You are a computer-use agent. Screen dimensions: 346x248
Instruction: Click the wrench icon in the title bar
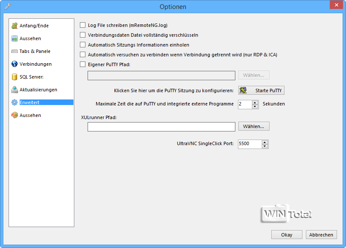[x=8, y=6]
